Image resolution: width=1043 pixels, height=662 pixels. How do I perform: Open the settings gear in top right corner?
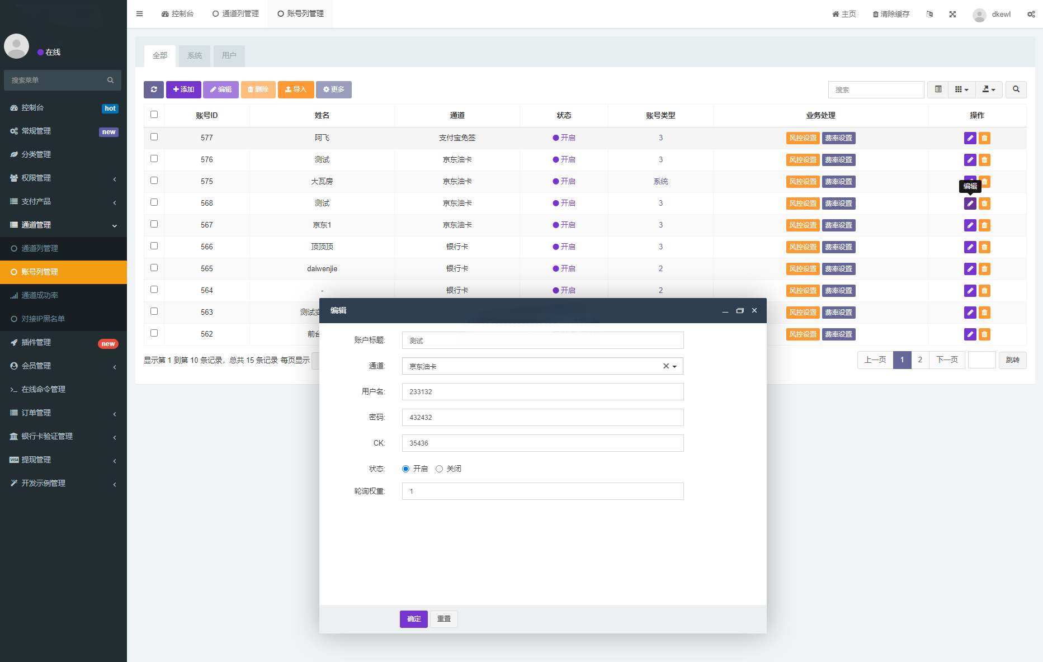point(1032,14)
